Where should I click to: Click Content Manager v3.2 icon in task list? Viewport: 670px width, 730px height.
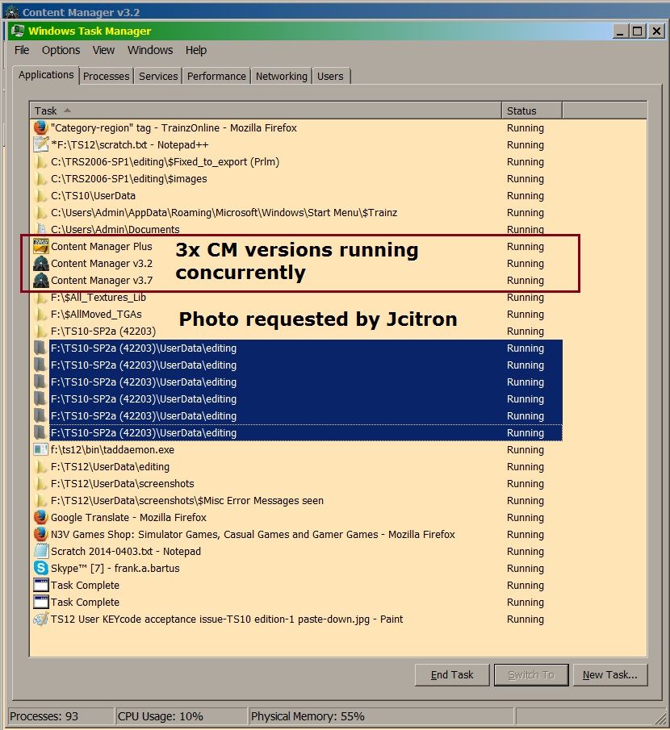[41, 263]
